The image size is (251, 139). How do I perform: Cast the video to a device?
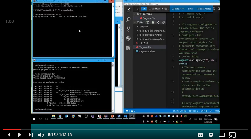pos(232,135)
